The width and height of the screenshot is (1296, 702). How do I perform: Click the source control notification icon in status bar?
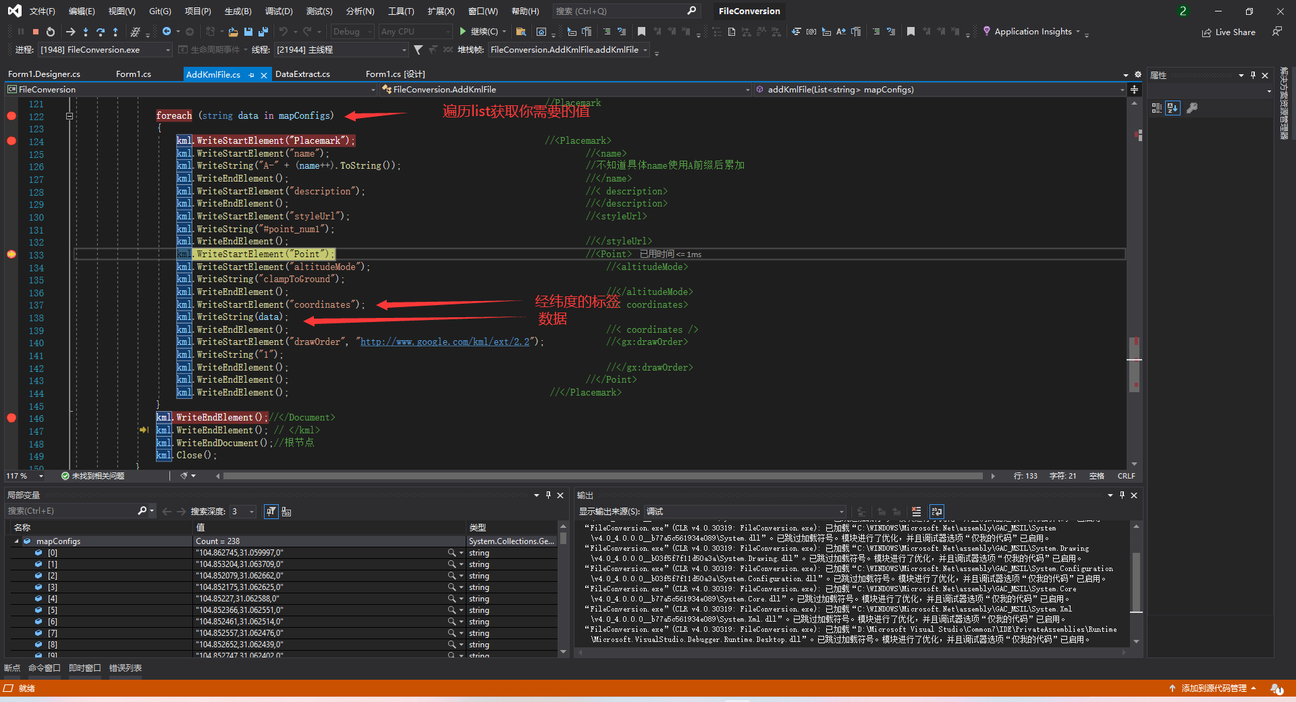[1276, 688]
